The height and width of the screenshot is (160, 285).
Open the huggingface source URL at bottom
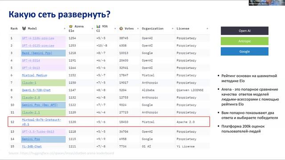pyautogui.click(x=67, y=153)
